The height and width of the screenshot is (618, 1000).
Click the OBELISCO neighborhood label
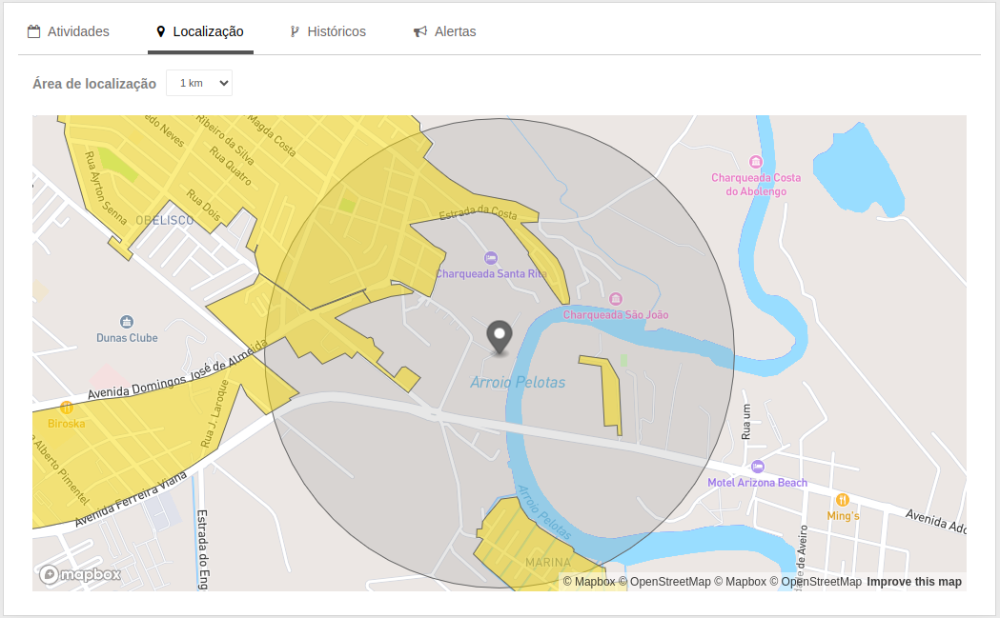(164, 220)
